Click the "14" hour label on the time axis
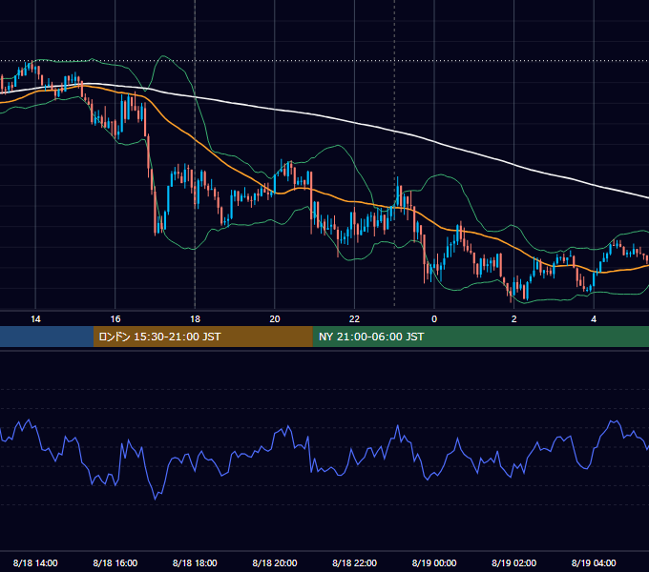 [x=35, y=319]
